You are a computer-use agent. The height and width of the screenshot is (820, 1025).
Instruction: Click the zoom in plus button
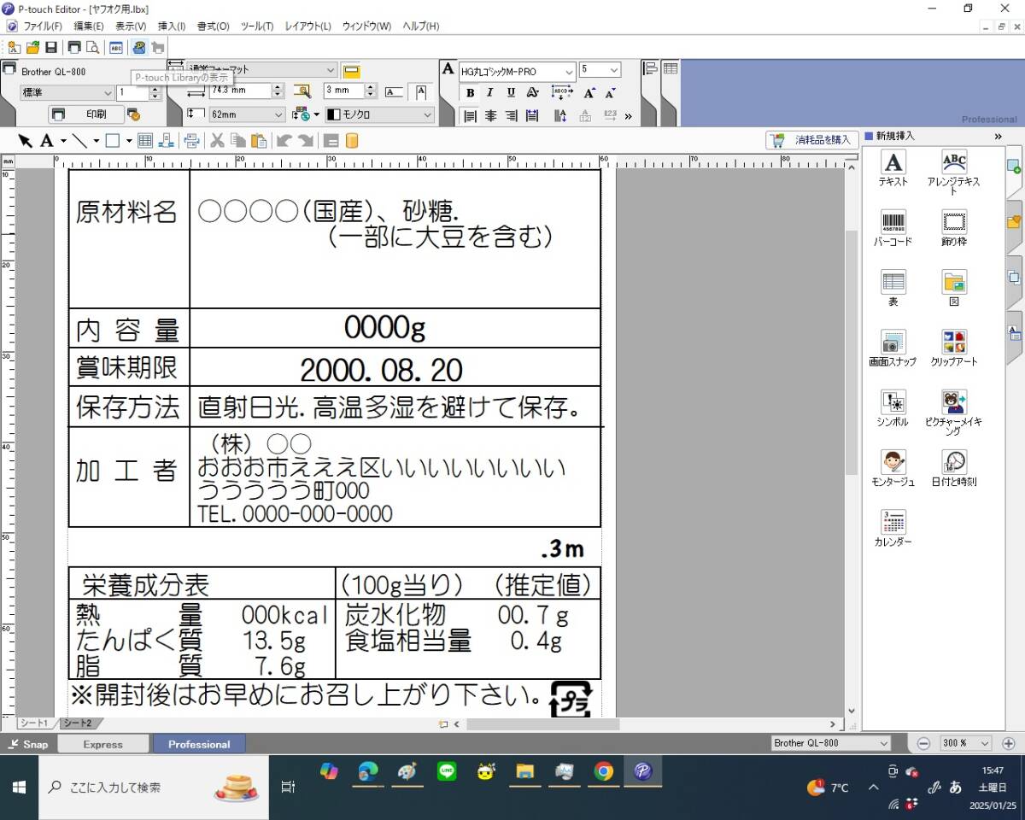pyautogui.click(x=1009, y=743)
